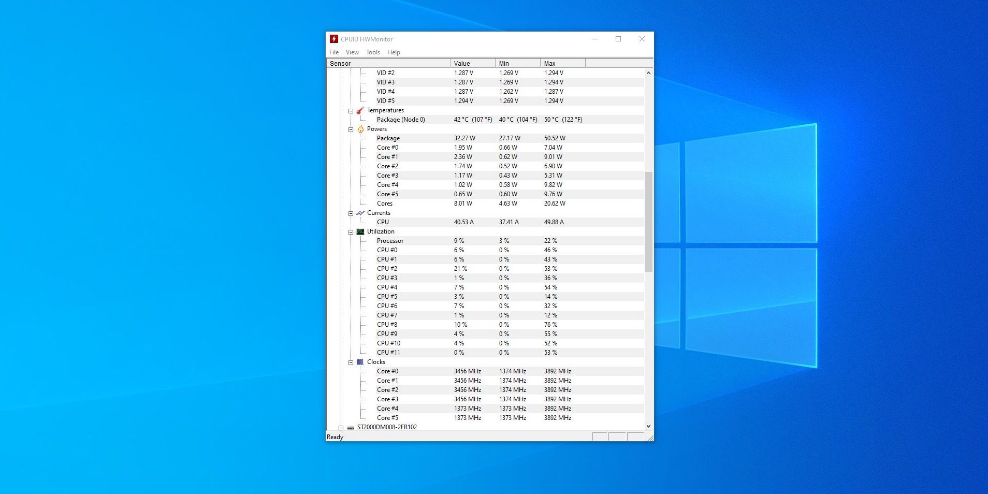Click the HWMonitor lightning logo in title bar

334,39
